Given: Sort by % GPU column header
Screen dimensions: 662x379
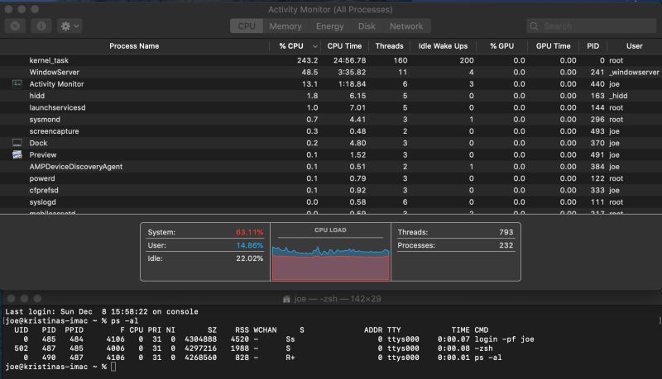Looking at the screenshot, I should [502, 46].
